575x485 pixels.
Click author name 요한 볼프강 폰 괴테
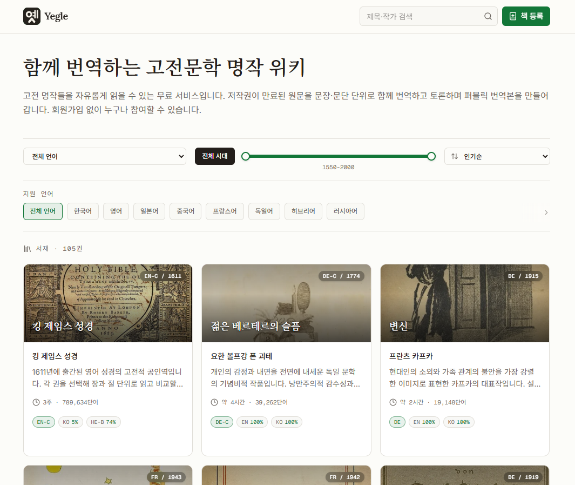[x=241, y=356]
